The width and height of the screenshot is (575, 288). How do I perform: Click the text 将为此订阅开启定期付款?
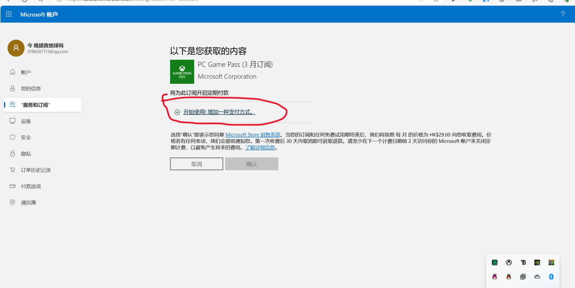[199, 93]
